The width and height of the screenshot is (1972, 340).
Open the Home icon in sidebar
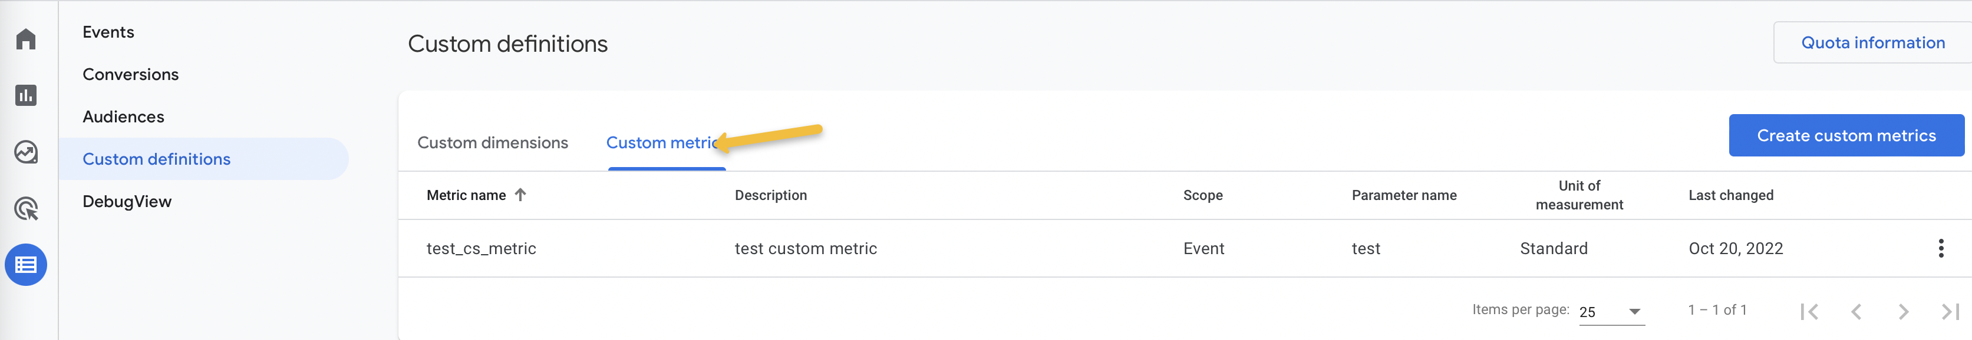click(x=26, y=39)
